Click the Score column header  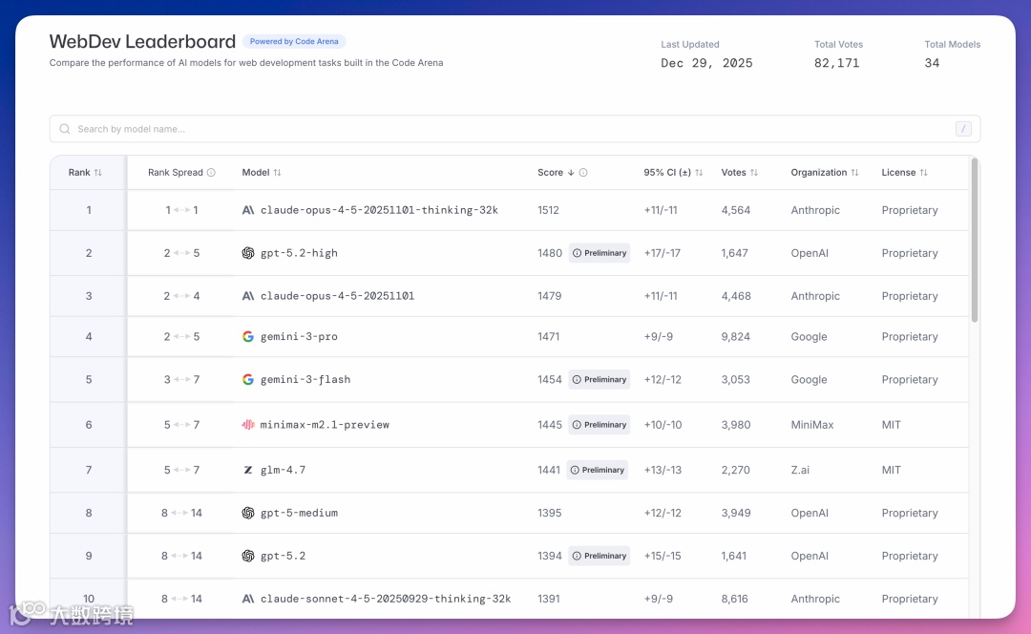tap(551, 172)
